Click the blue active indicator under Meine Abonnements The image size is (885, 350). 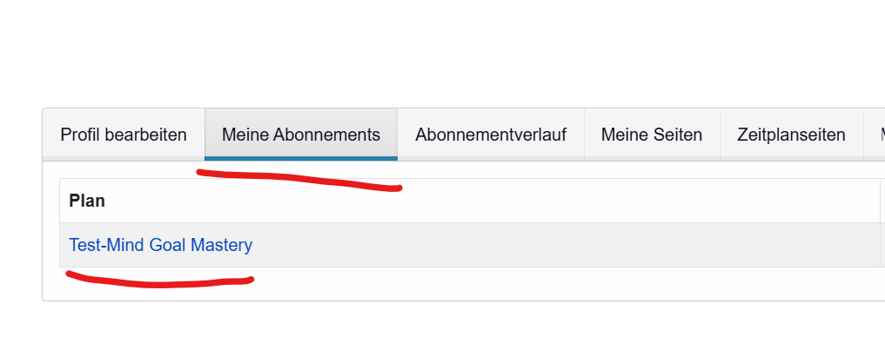pyautogui.click(x=301, y=159)
